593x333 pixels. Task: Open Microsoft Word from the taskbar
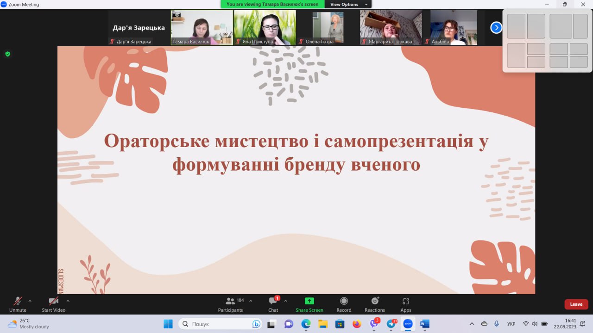[x=425, y=324]
